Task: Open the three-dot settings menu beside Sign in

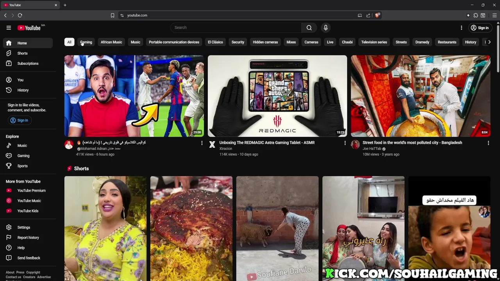Action: tap(461, 28)
